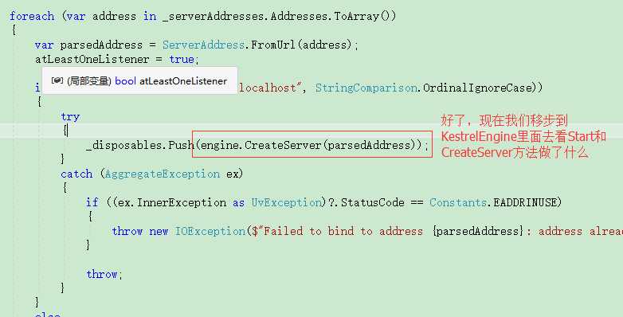Click the 'Push' method call
Viewport: 623px width, 317px height.
click(181, 146)
